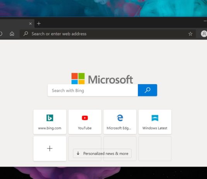This screenshot has width=207, height=179.
Task: Expand 'Personalized news & more'
Action: coord(102,153)
